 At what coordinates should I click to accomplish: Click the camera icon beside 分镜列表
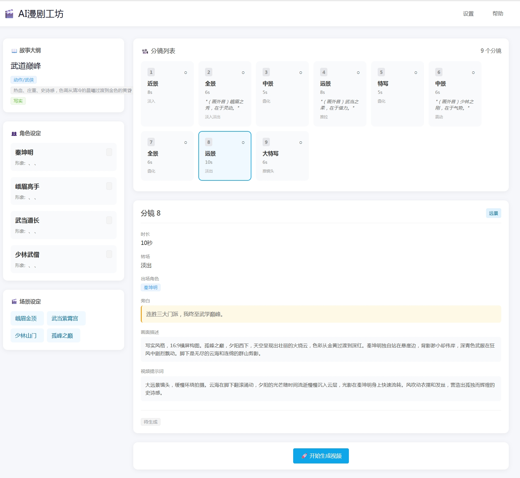(x=145, y=51)
